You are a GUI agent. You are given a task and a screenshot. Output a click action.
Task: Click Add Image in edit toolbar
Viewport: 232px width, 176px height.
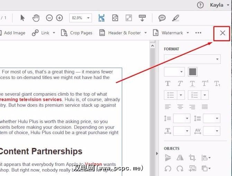(13, 33)
